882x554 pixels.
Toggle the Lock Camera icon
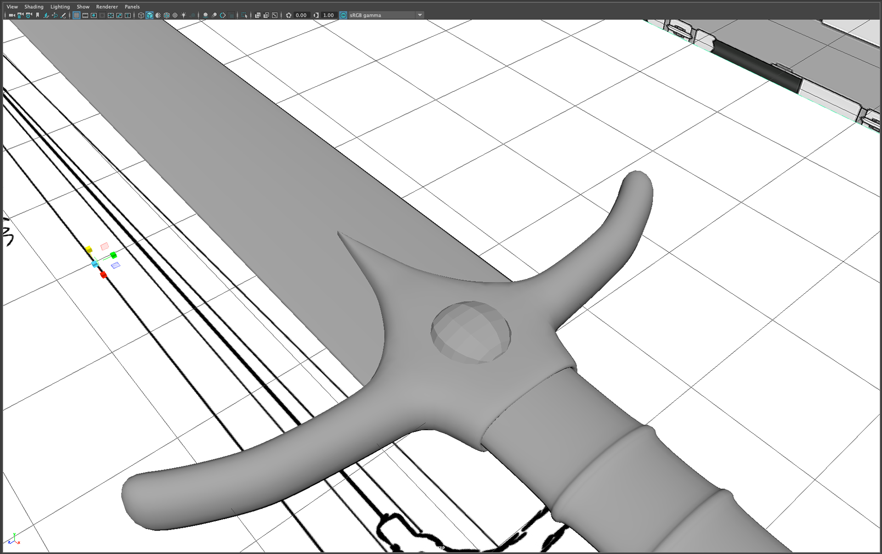tap(20, 15)
